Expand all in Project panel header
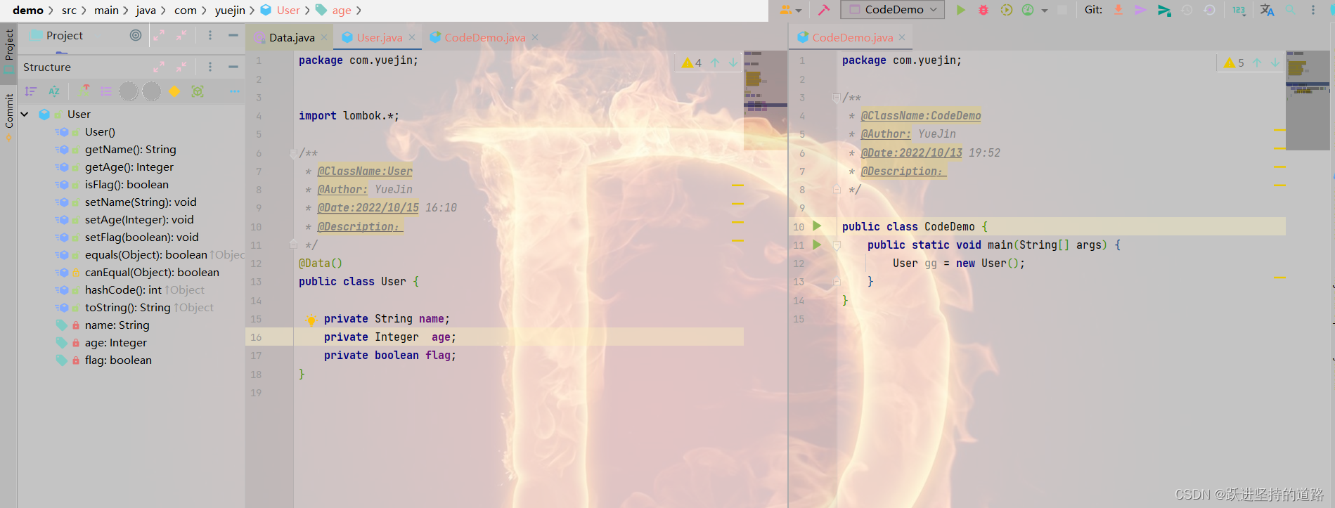The width and height of the screenshot is (1335, 508). (x=159, y=35)
